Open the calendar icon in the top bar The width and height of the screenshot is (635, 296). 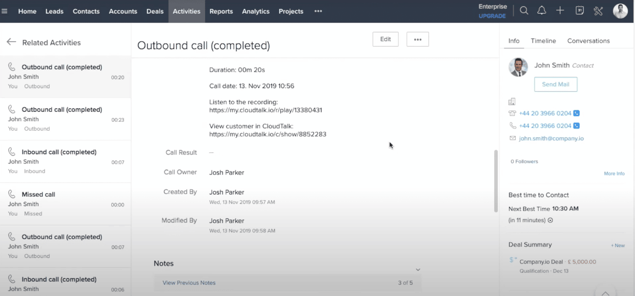pos(580,10)
